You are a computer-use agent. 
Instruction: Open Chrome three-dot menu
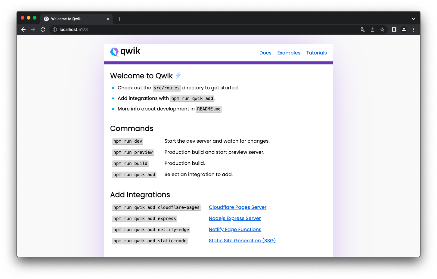(x=414, y=29)
